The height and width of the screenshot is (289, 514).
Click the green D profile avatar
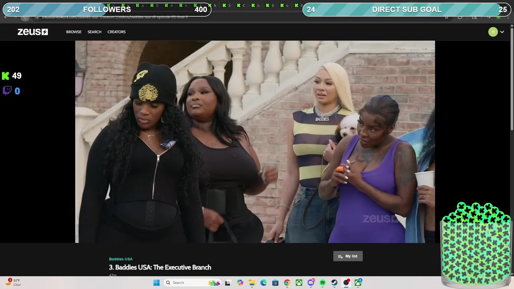(493, 32)
